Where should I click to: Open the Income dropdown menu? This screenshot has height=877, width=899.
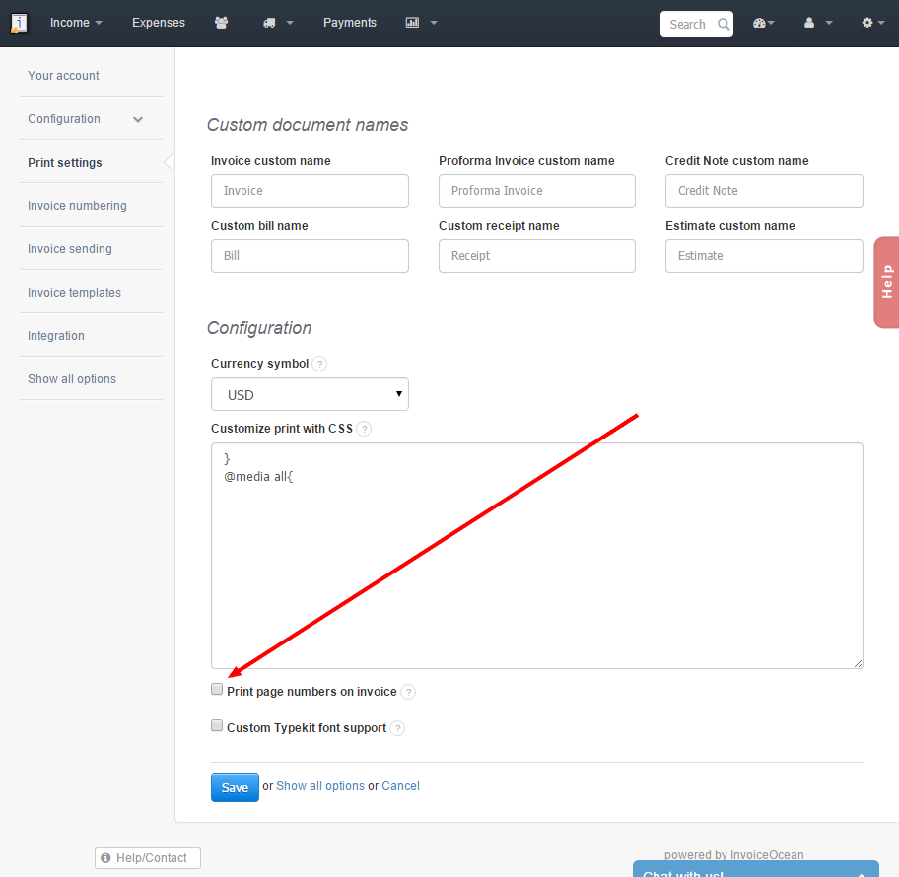[x=76, y=23]
